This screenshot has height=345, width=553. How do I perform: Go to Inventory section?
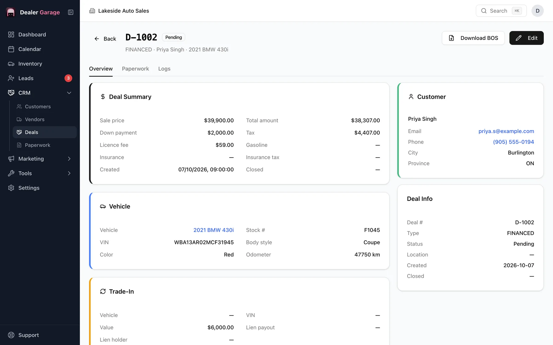click(x=40, y=64)
